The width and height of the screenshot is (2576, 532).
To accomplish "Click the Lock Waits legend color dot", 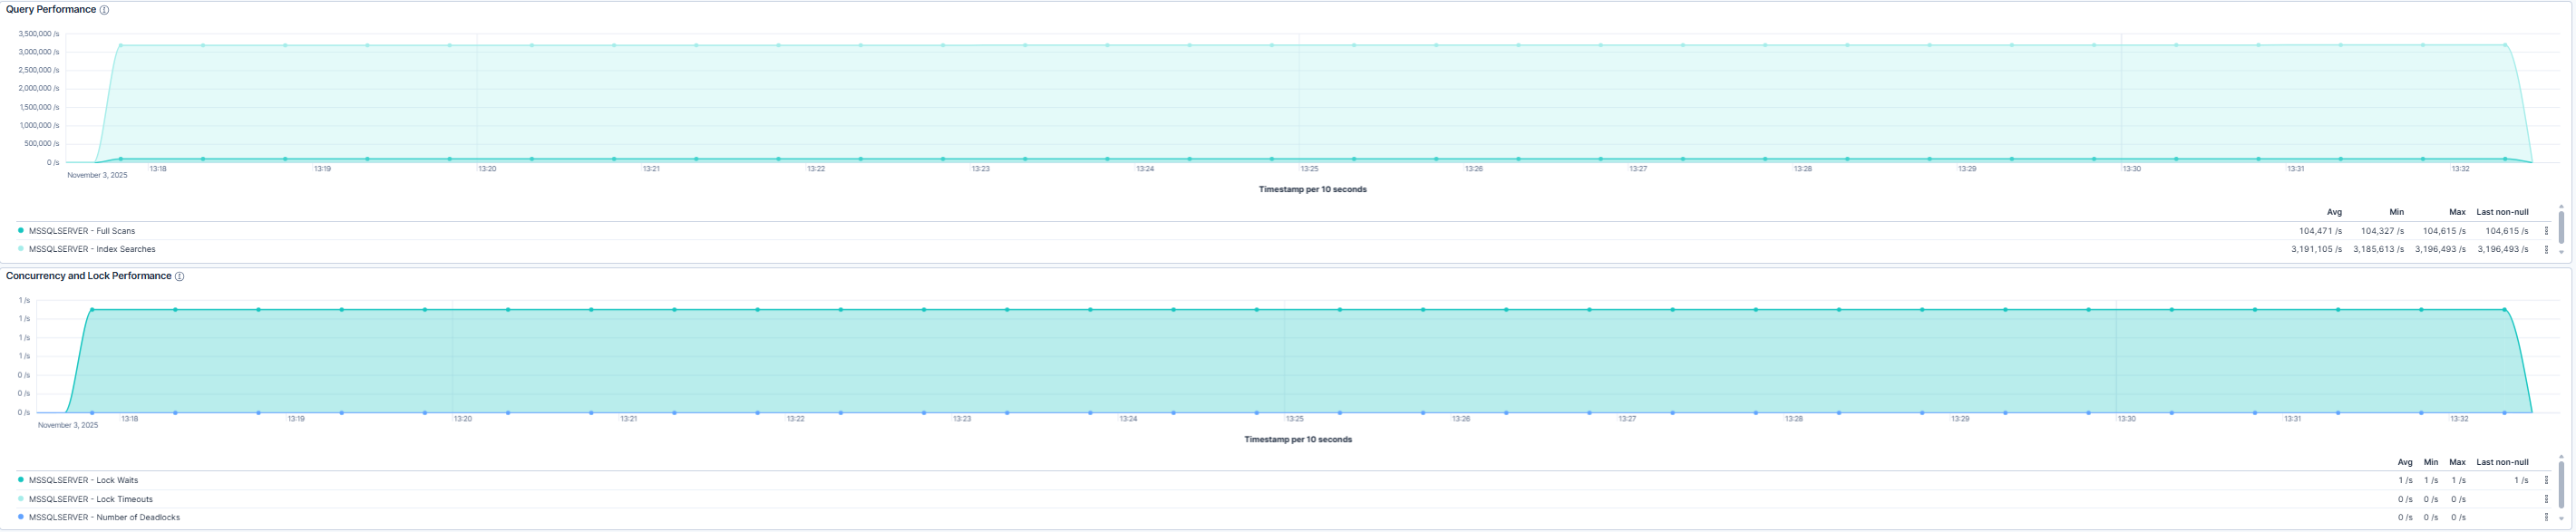I will (x=21, y=480).
